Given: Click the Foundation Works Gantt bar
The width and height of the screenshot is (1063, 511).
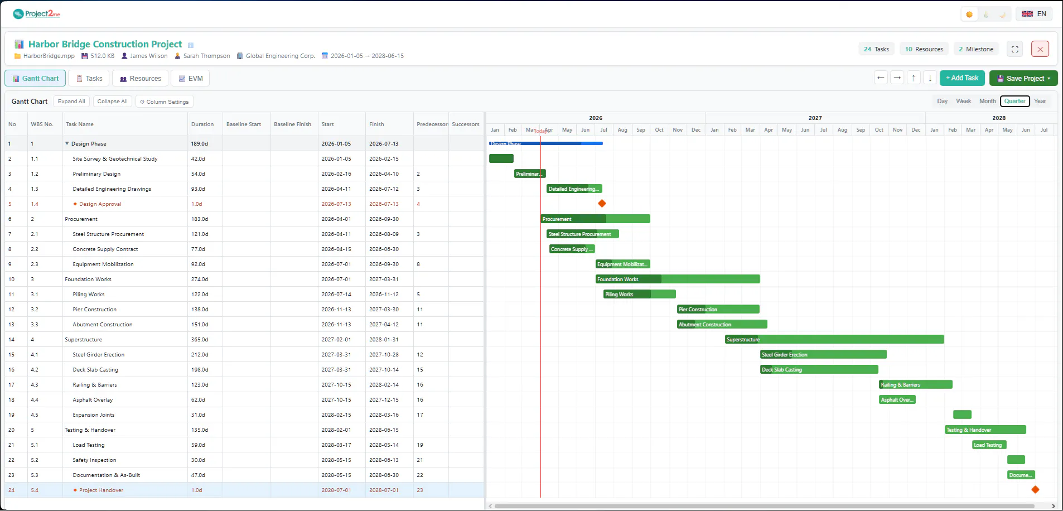Looking at the screenshot, I should 678,279.
